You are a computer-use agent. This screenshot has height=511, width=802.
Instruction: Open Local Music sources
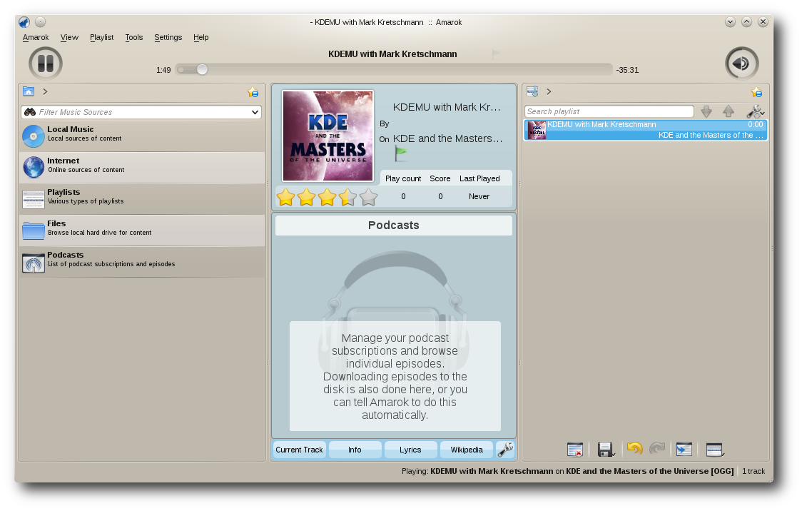pos(142,136)
